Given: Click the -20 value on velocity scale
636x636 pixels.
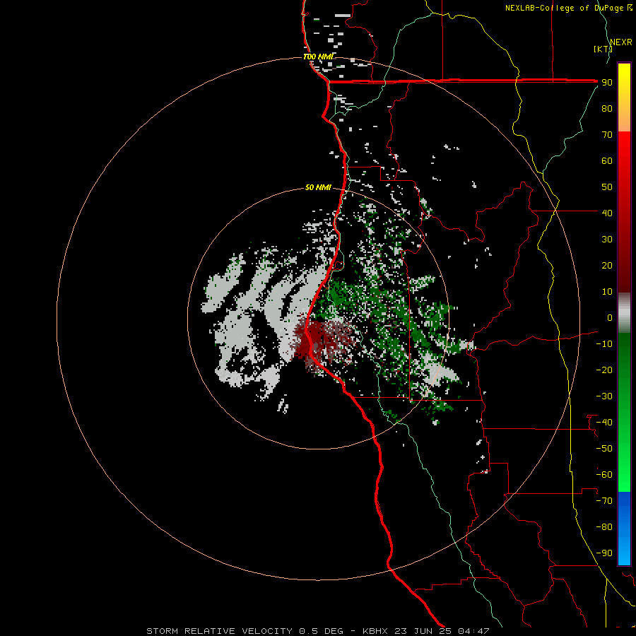Looking at the screenshot, I should tap(604, 370).
